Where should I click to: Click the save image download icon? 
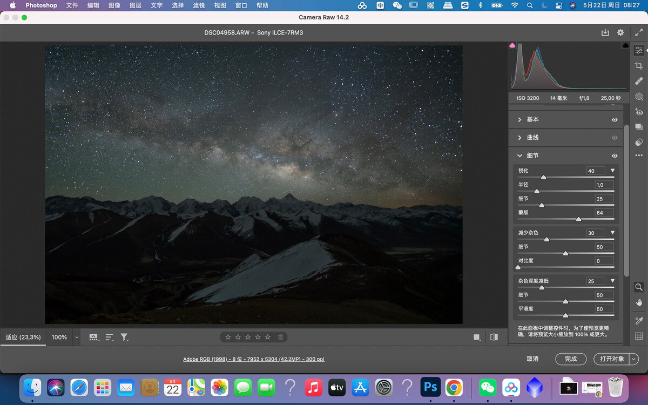coord(605,32)
